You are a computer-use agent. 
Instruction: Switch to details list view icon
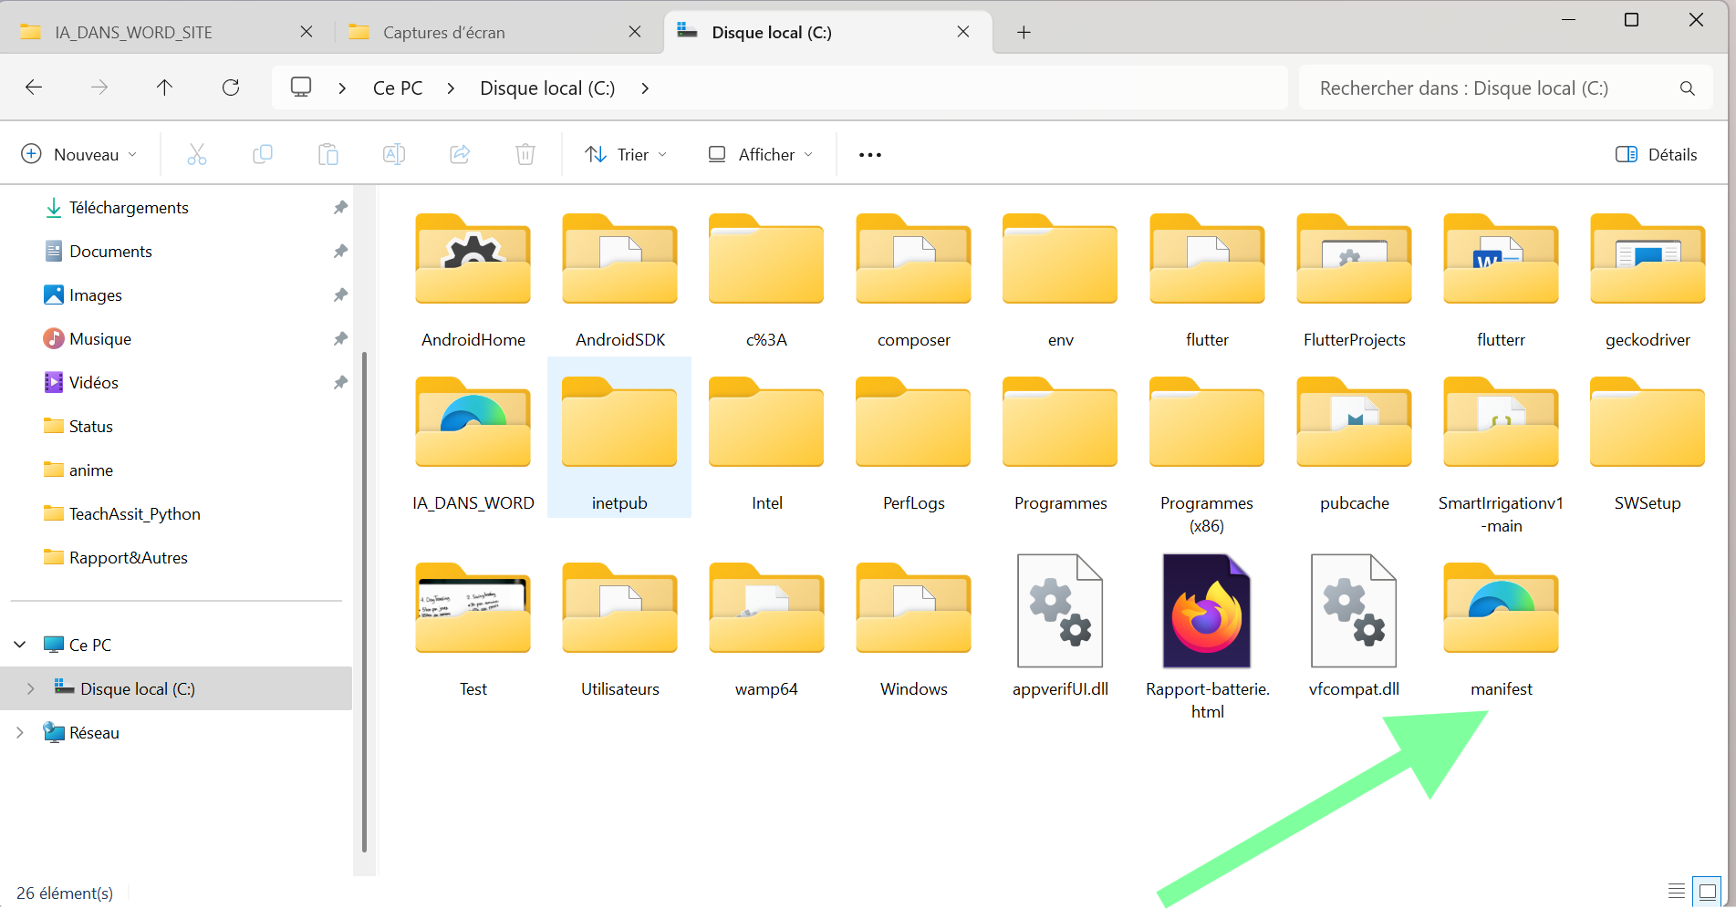[1676, 892]
